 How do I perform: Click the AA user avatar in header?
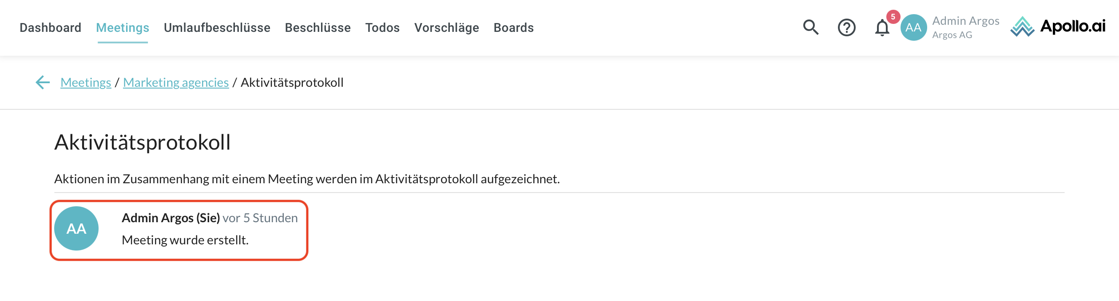click(913, 27)
